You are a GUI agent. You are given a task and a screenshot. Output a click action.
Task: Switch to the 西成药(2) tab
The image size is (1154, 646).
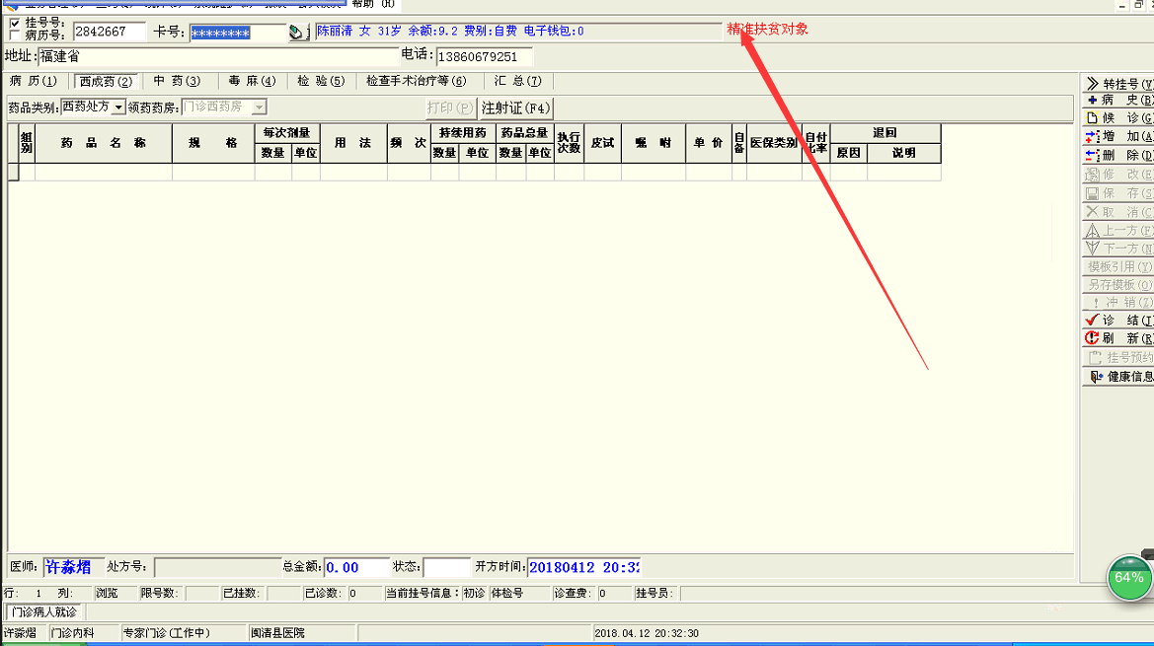pyautogui.click(x=106, y=81)
